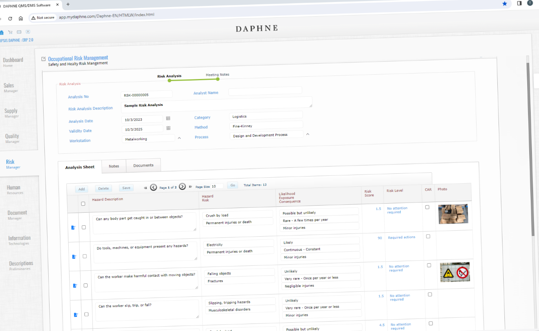Switch to the Analysis Sheet tab
This screenshot has height=331, width=539.
click(80, 167)
